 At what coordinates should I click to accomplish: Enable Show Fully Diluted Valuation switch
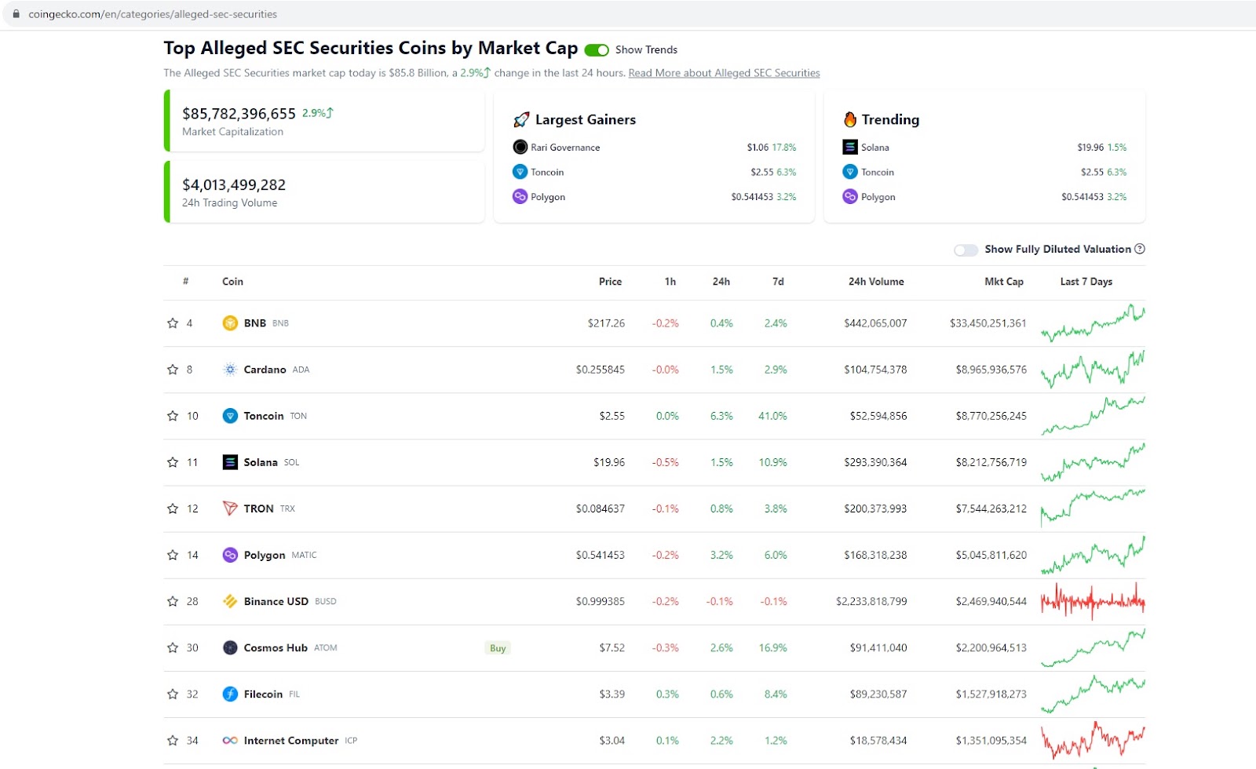pos(966,250)
